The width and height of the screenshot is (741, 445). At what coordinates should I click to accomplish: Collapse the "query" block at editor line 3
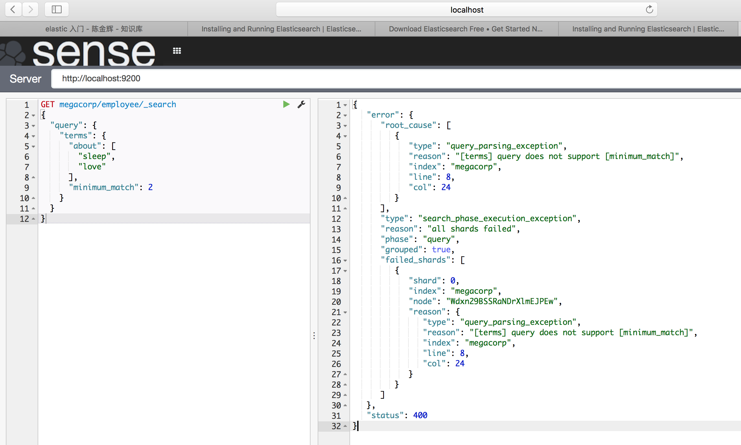point(33,126)
